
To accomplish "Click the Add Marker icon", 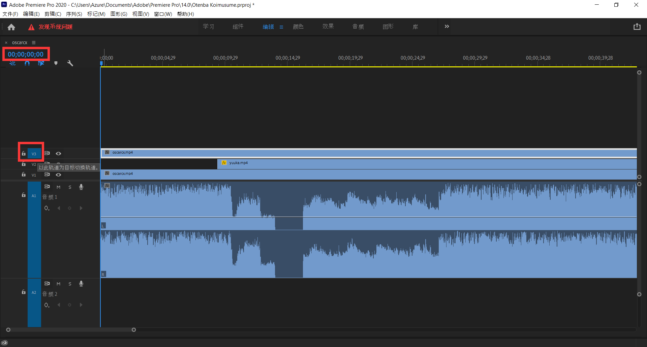I will tap(56, 63).
